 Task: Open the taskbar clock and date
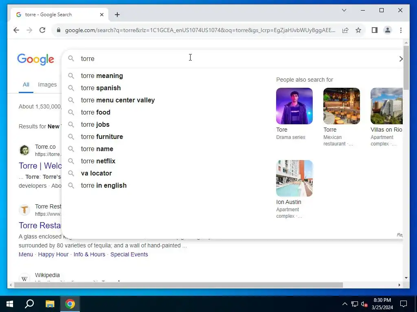click(x=382, y=304)
